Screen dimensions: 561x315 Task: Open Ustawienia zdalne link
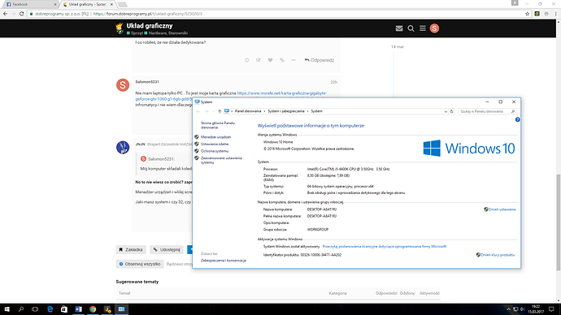tap(215, 144)
